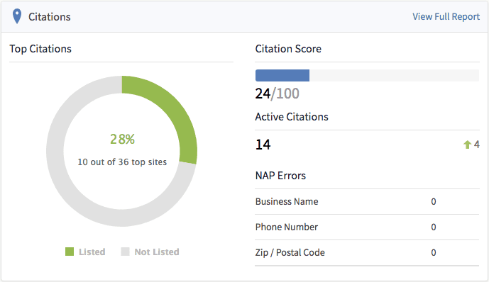Toggle the gray Not Listed legend swatch

(125, 252)
